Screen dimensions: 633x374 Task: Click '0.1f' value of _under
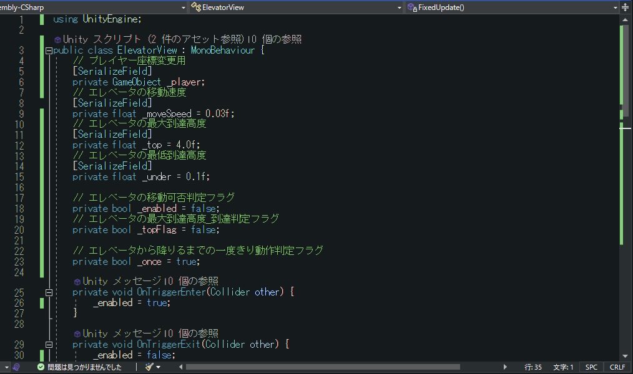click(x=195, y=176)
